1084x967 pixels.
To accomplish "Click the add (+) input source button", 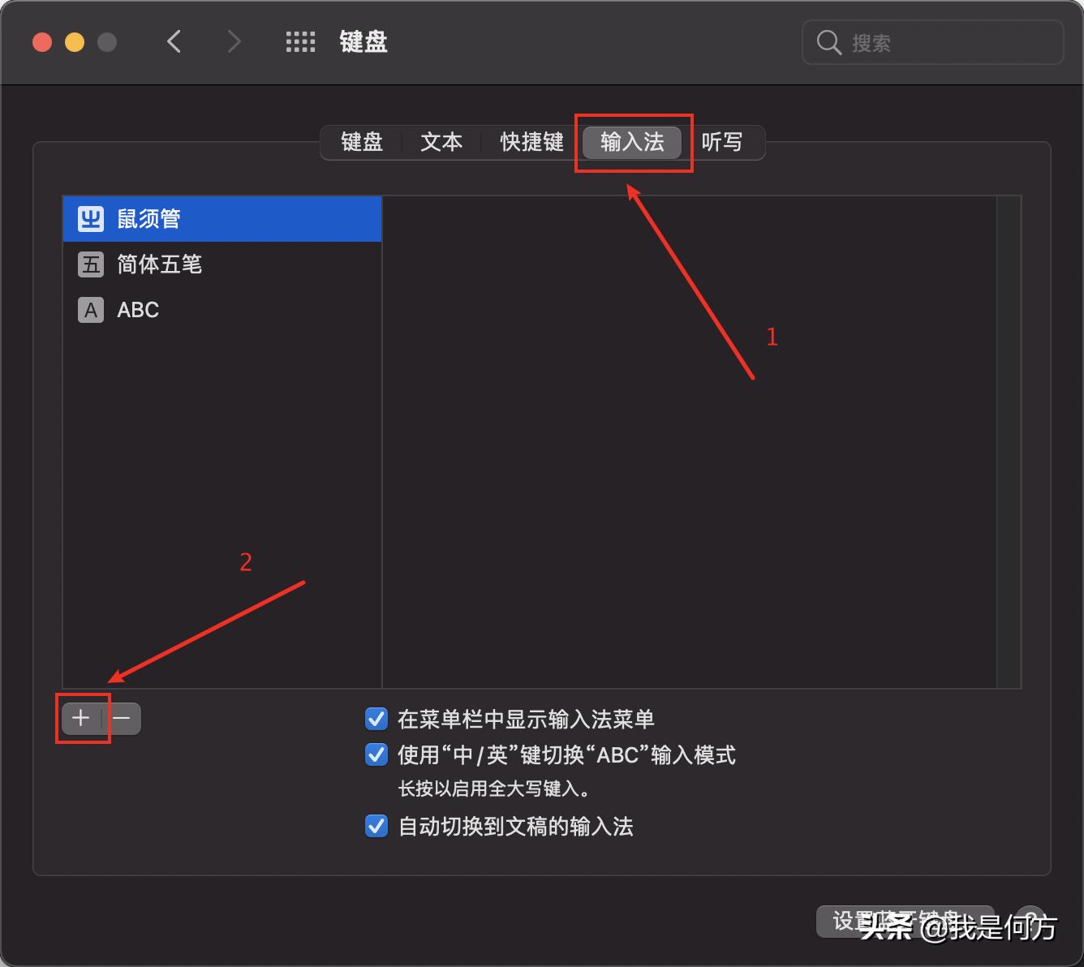I will point(81,718).
